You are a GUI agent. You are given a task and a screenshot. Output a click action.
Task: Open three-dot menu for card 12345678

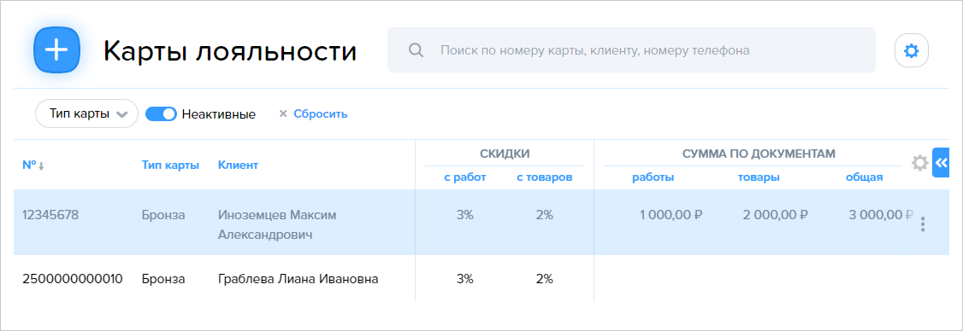pyautogui.click(x=923, y=224)
